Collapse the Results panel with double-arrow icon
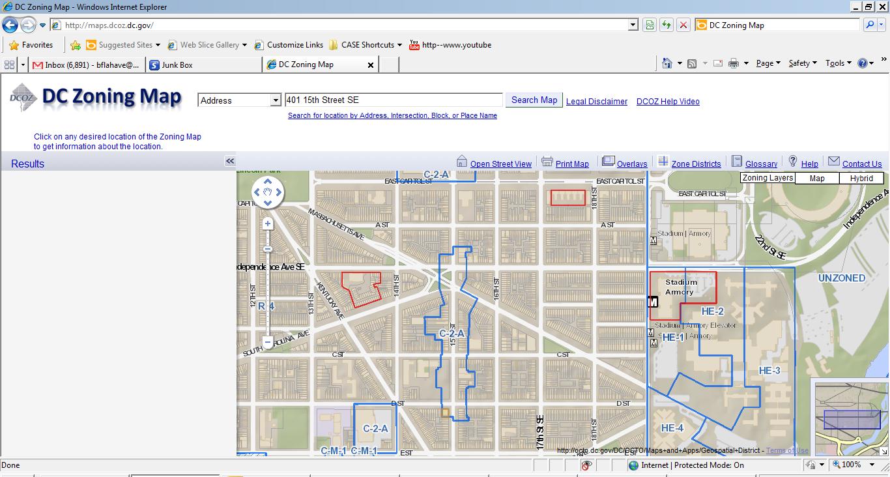The image size is (890, 477). [x=230, y=161]
